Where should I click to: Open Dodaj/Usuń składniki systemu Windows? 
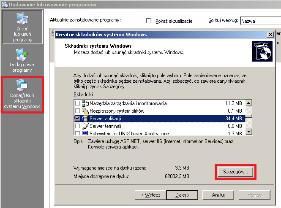point(22,95)
